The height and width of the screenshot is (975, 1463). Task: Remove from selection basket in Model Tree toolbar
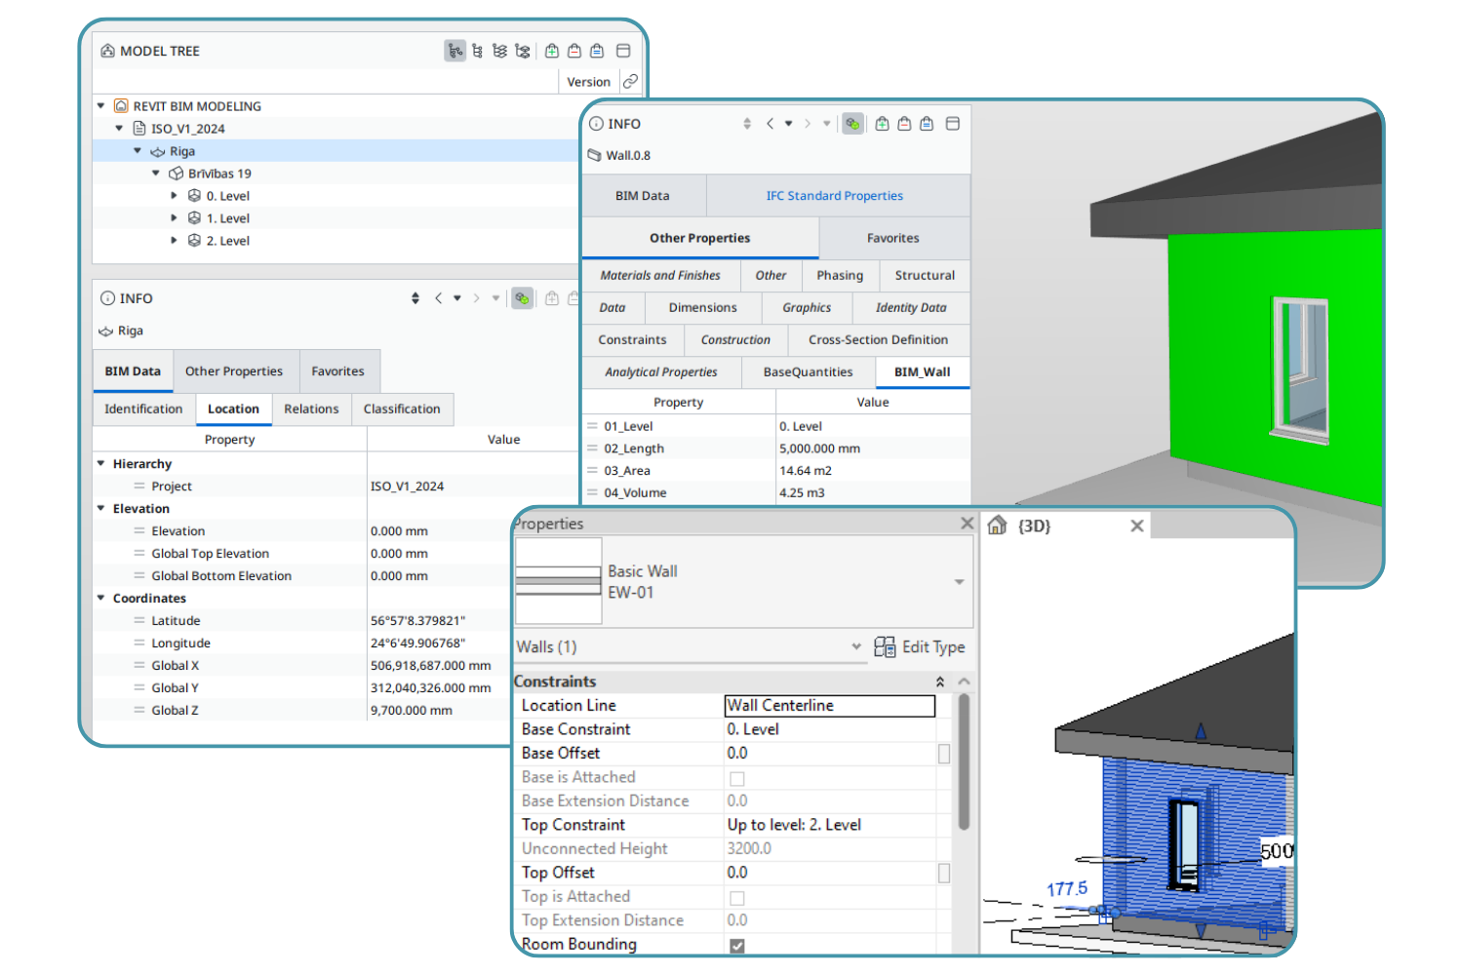point(574,51)
